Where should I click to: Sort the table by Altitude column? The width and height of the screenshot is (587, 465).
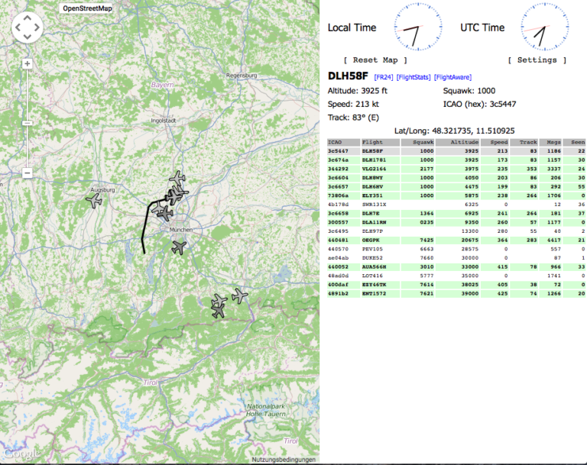tap(464, 142)
